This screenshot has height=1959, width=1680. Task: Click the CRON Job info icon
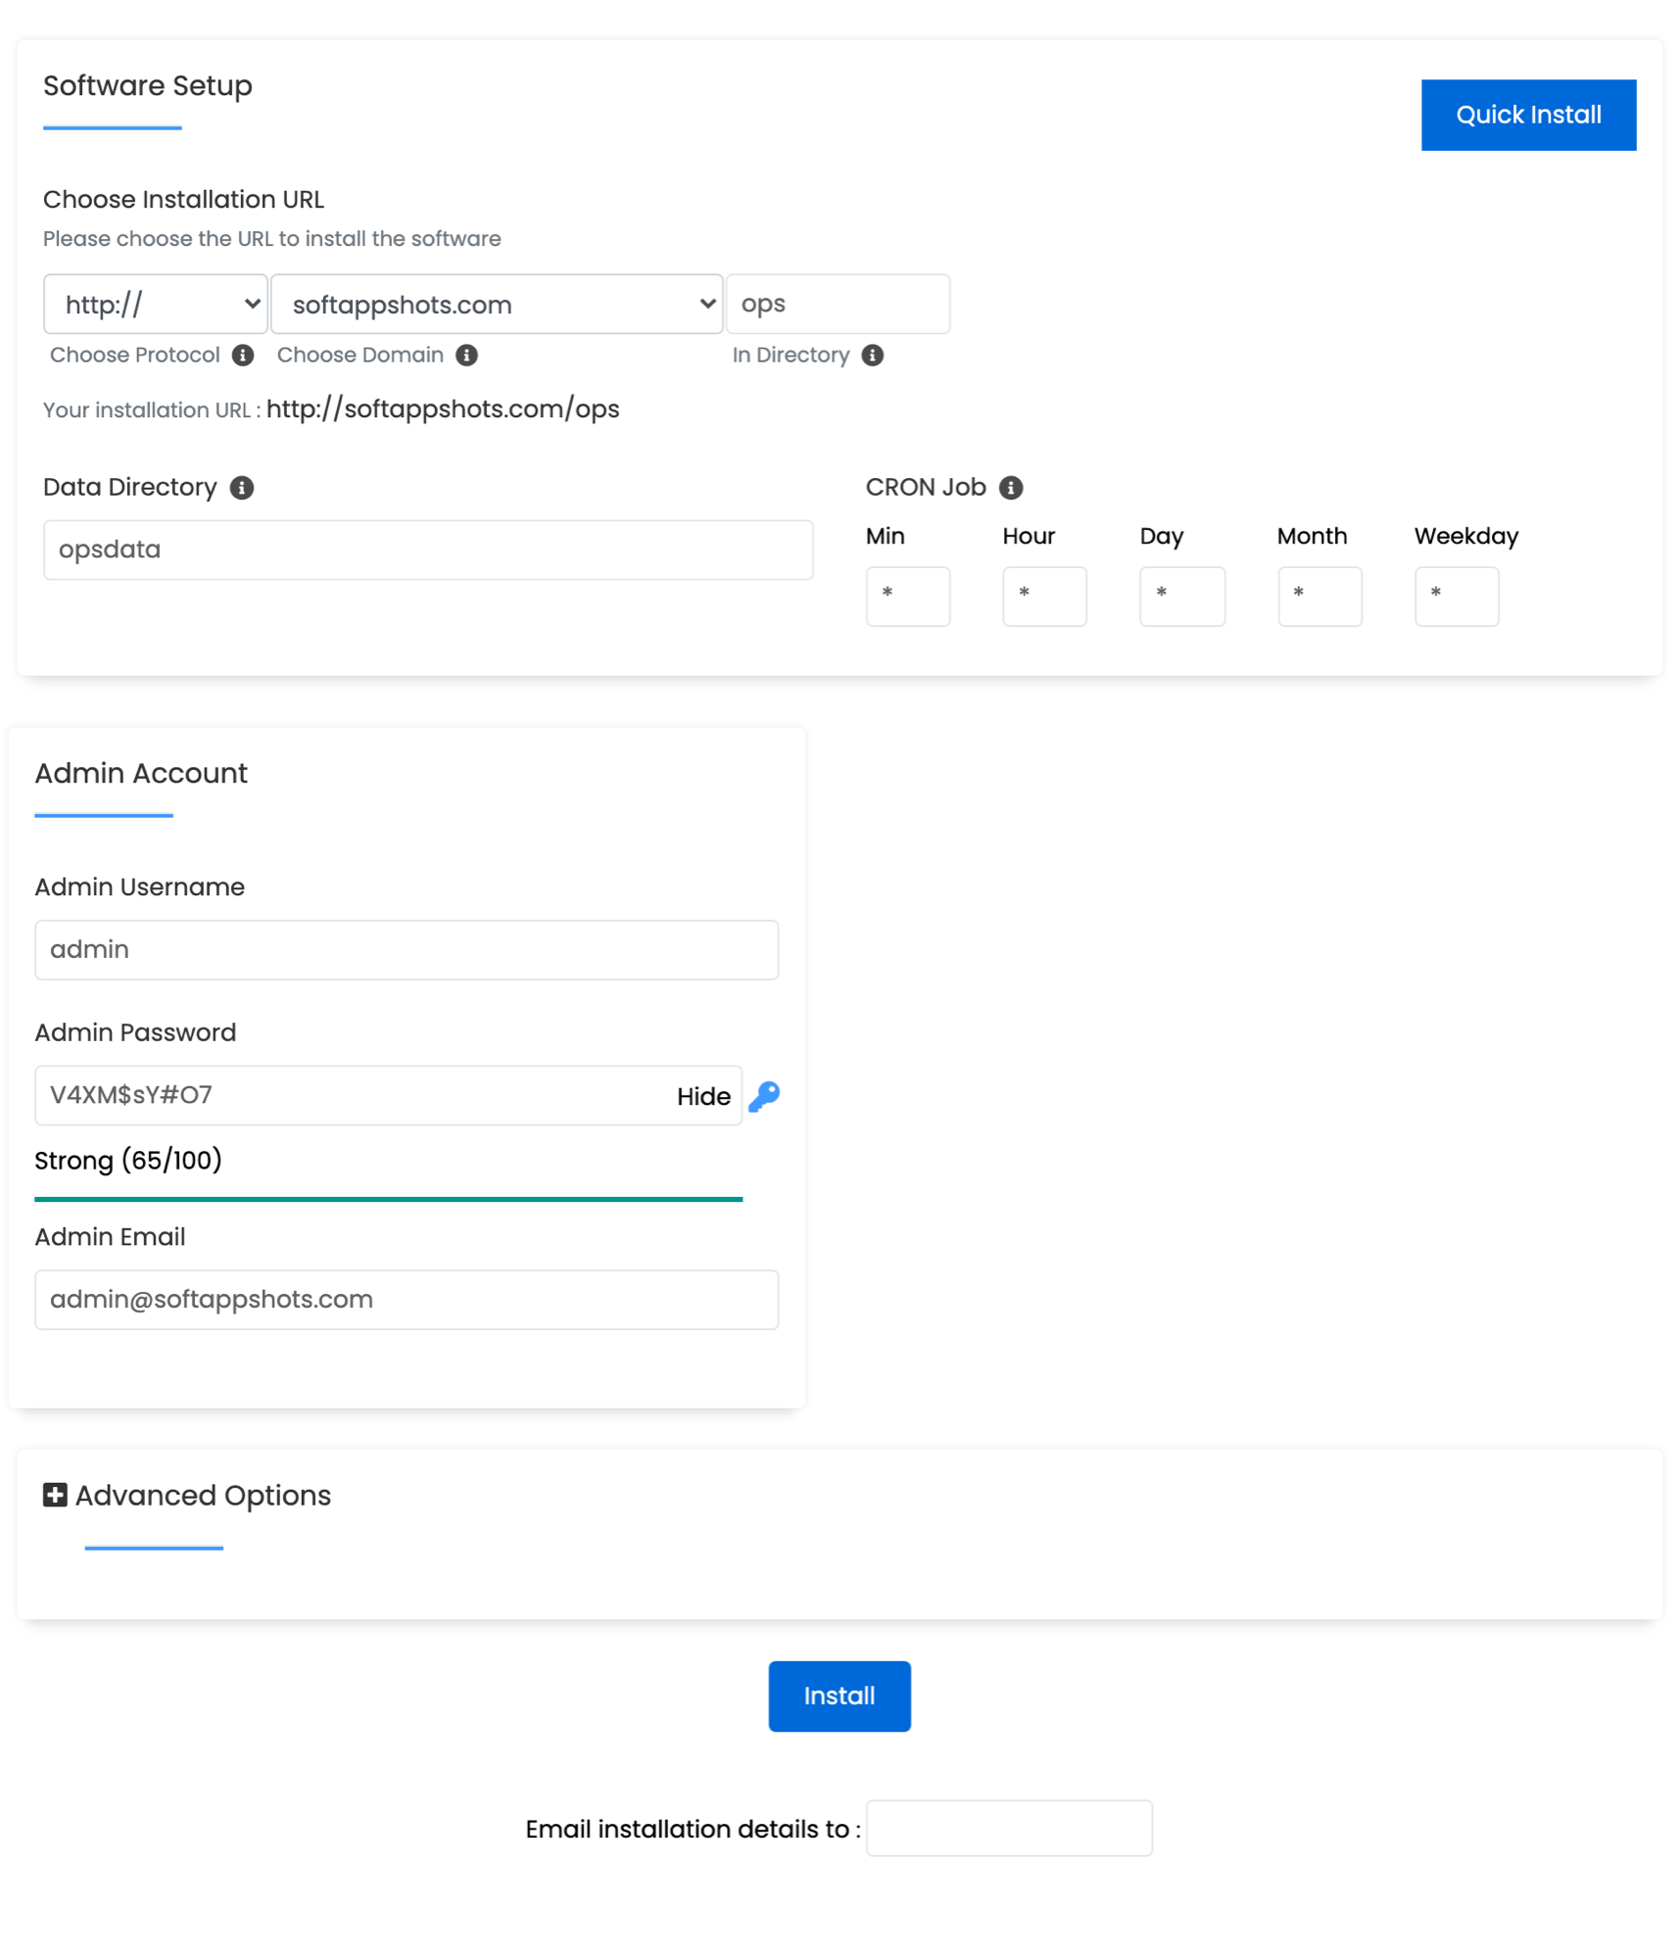[1012, 487]
